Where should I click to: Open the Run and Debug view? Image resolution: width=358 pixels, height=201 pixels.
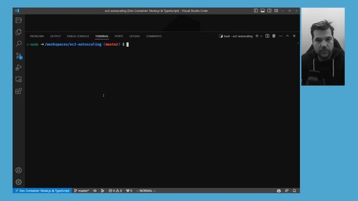coord(18,68)
